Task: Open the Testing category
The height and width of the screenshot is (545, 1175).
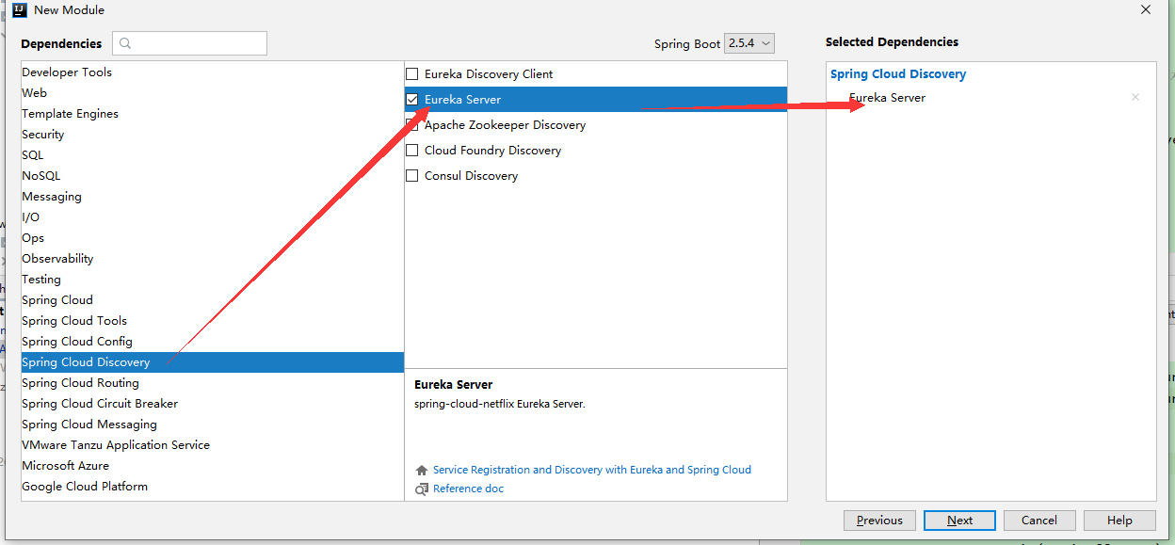Action: (213, 280)
